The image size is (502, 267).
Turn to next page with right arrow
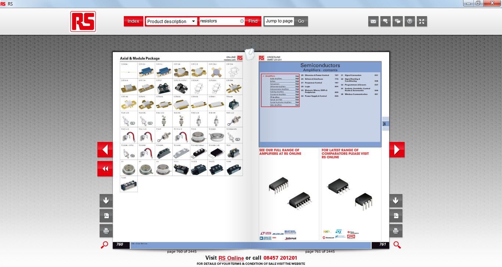397,150
